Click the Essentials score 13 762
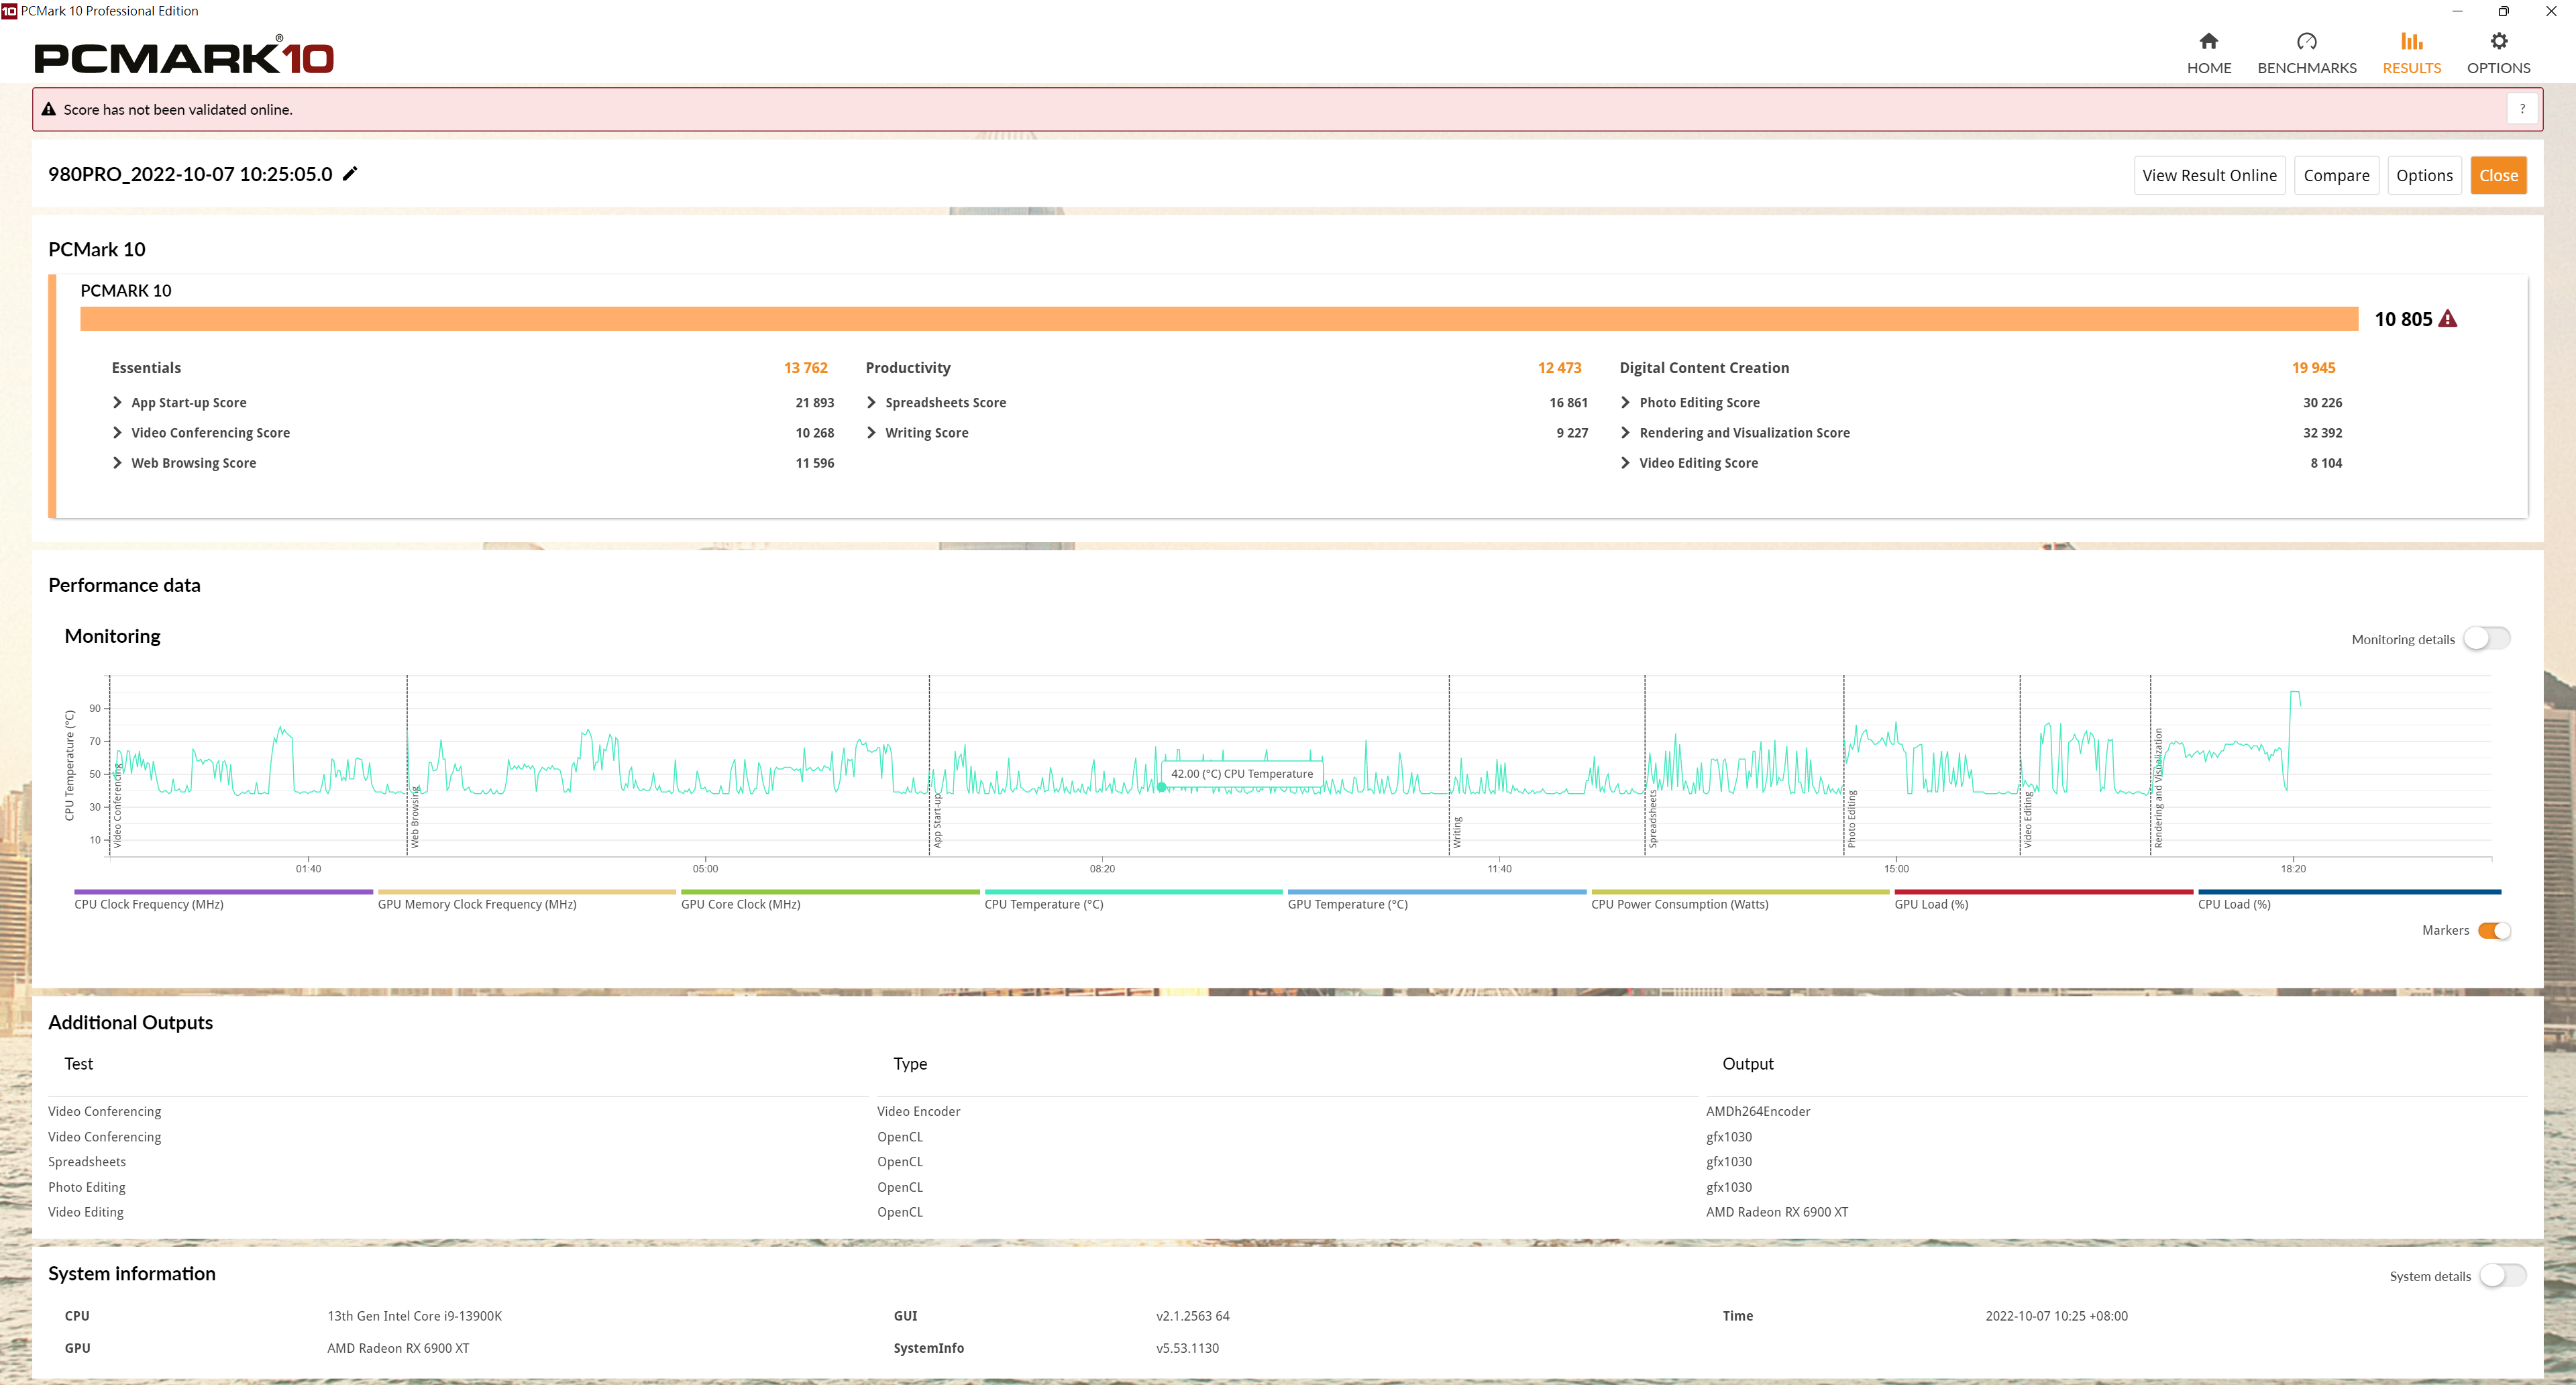This screenshot has height=1385, width=2576. click(x=805, y=368)
